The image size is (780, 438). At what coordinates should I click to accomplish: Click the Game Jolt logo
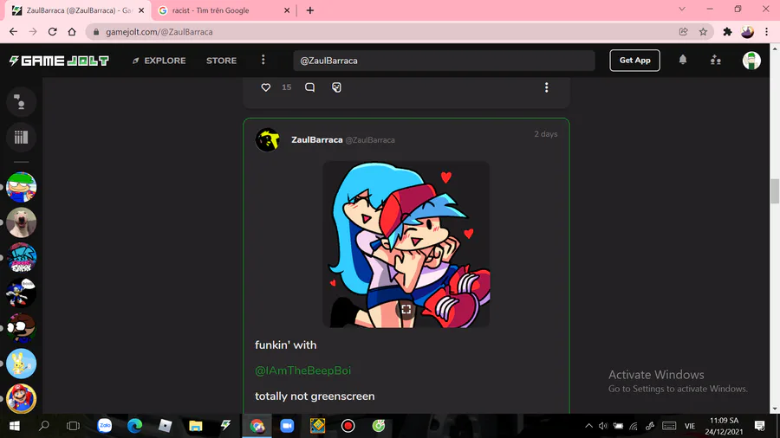pyautogui.click(x=59, y=61)
